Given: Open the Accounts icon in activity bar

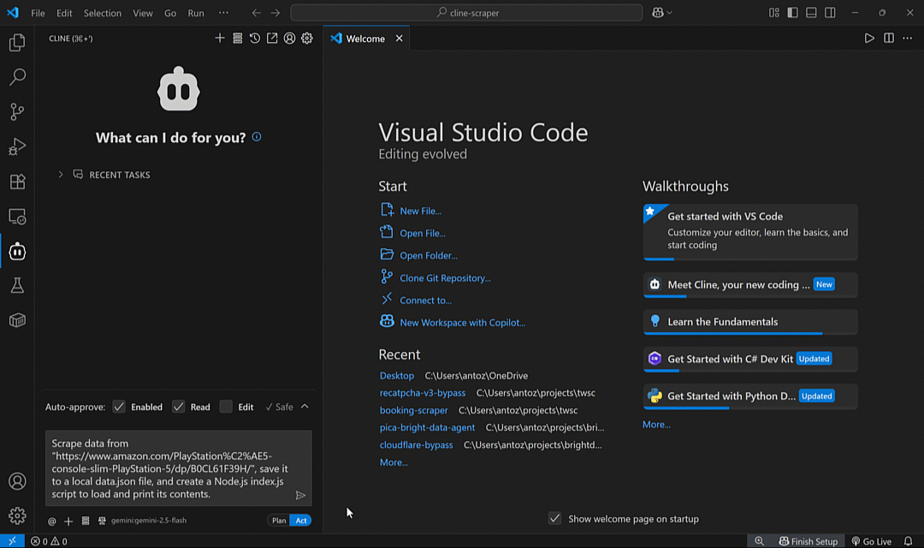Looking at the screenshot, I should pyautogui.click(x=17, y=481).
